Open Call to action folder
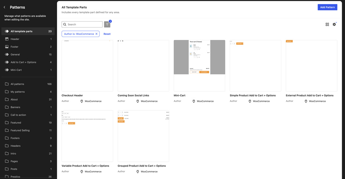Image resolution: width=345 pixels, height=179 pixels. pos(28,115)
